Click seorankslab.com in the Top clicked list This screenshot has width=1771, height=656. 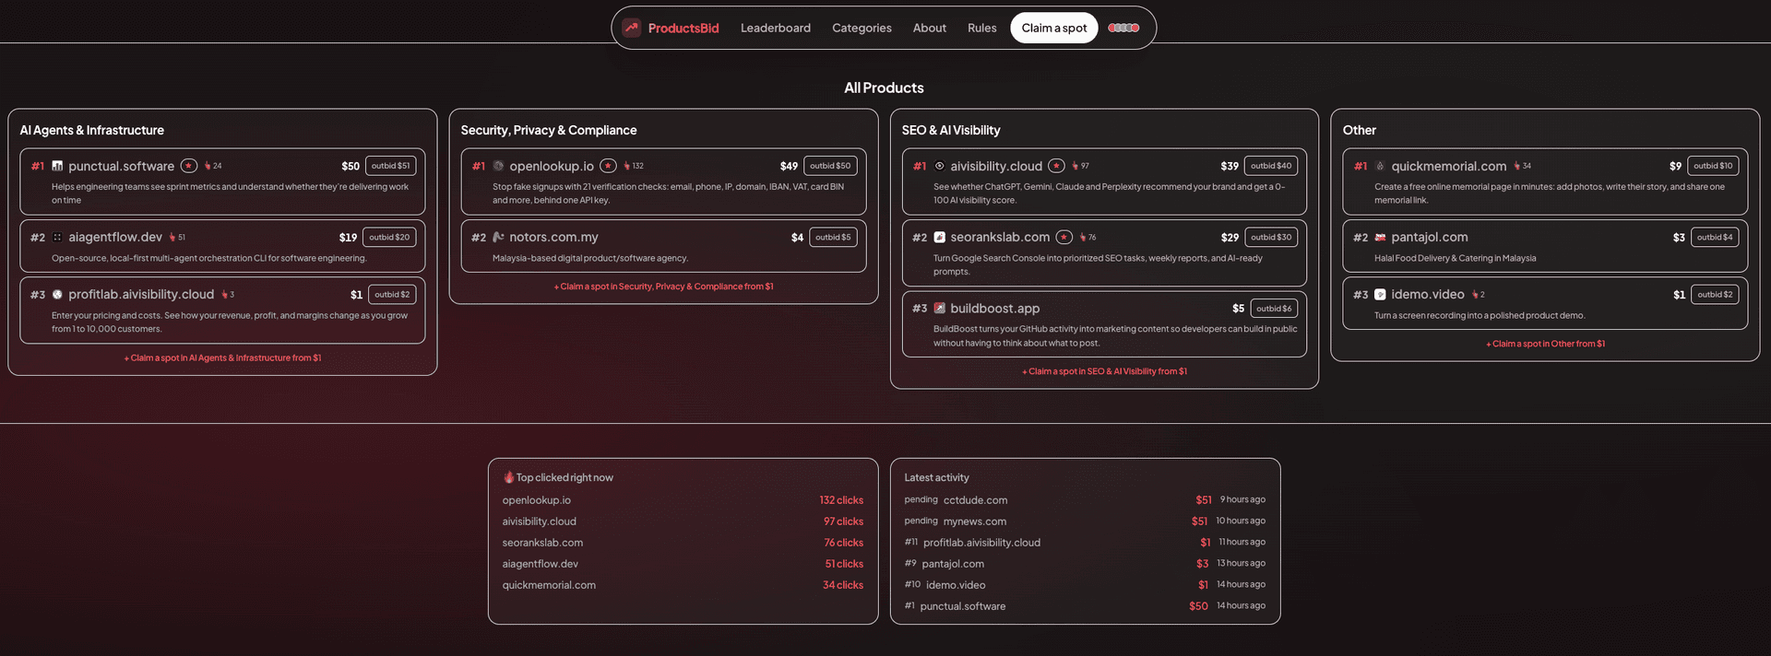542,543
